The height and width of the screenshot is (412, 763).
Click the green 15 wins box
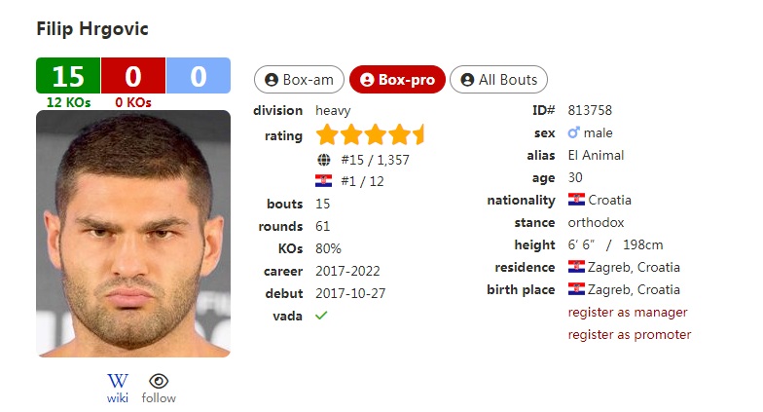point(68,76)
